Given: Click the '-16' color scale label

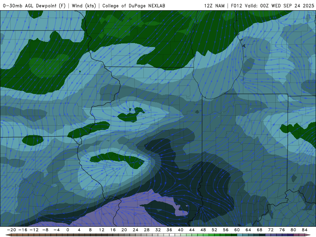Looking at the screenshot, I should (23, 230).
